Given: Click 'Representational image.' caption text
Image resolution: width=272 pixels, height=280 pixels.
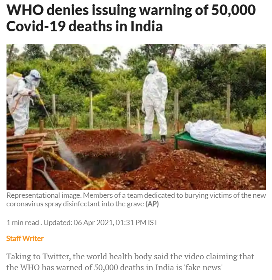Looking at the screenshot, I should 44,195.
